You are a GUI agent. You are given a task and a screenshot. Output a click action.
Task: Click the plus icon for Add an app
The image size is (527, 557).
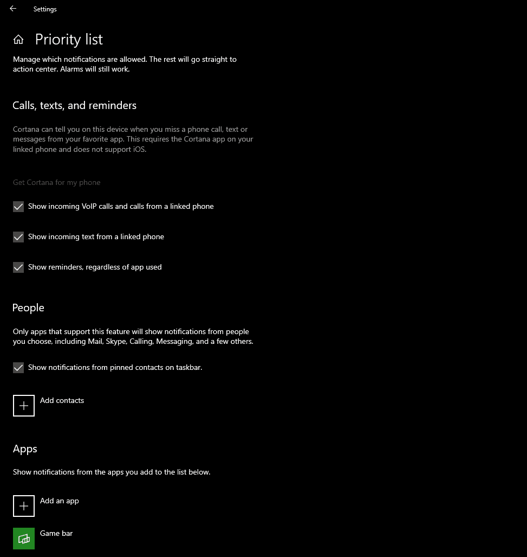pyautogui.click(x=24, y=506)
